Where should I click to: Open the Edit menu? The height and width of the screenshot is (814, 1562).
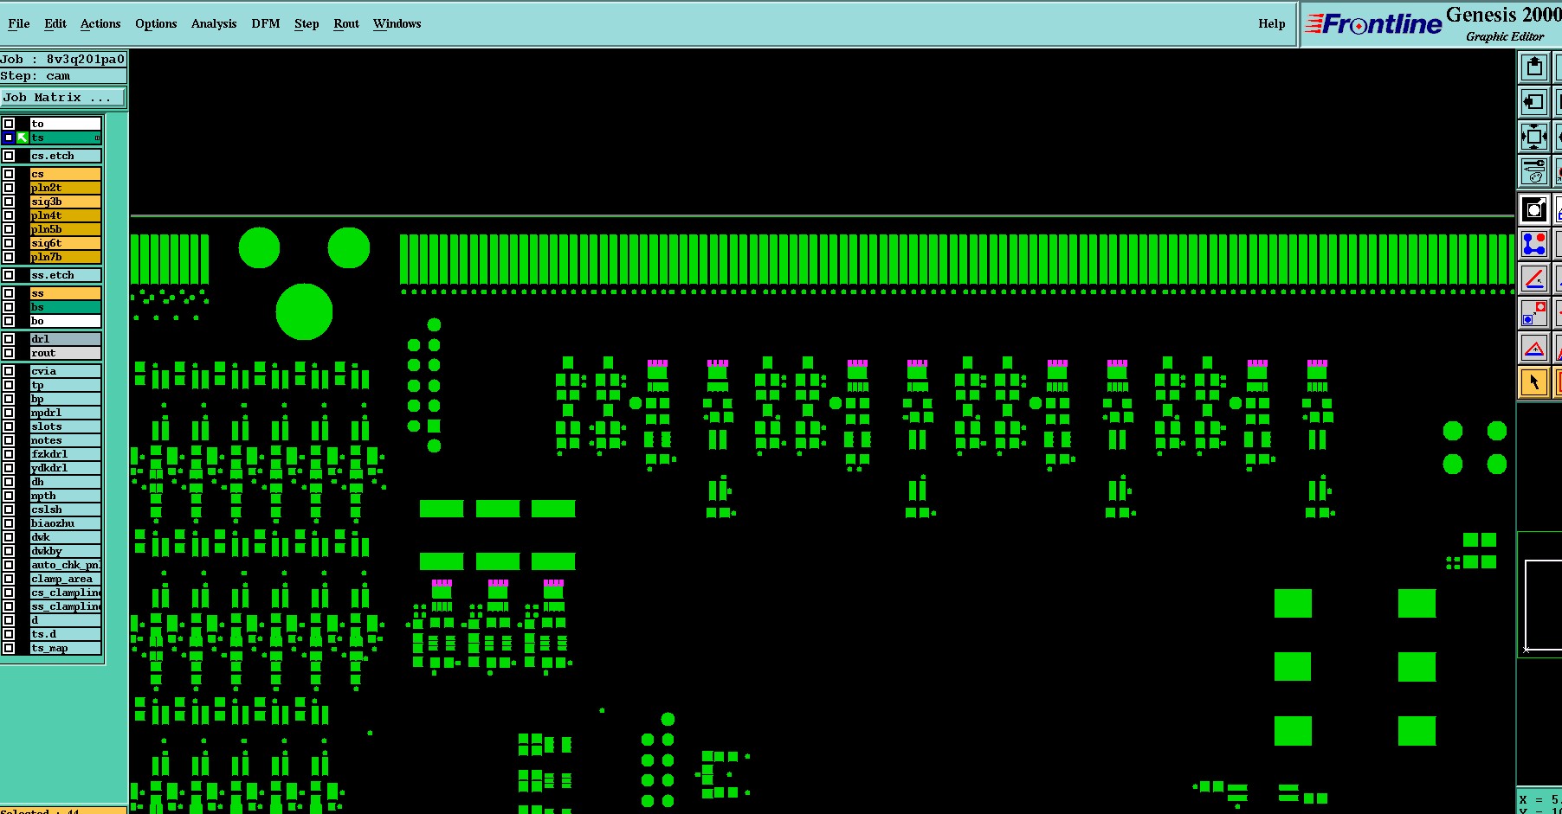tap(55, 23)
